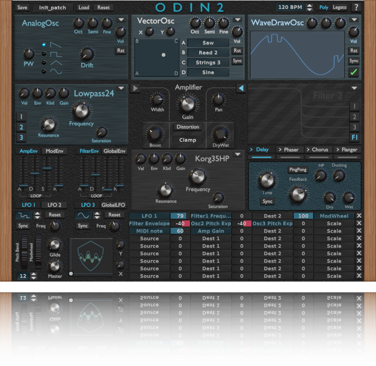
Task: Click the Amplifier Gain knob
Action: pos(188,104)
